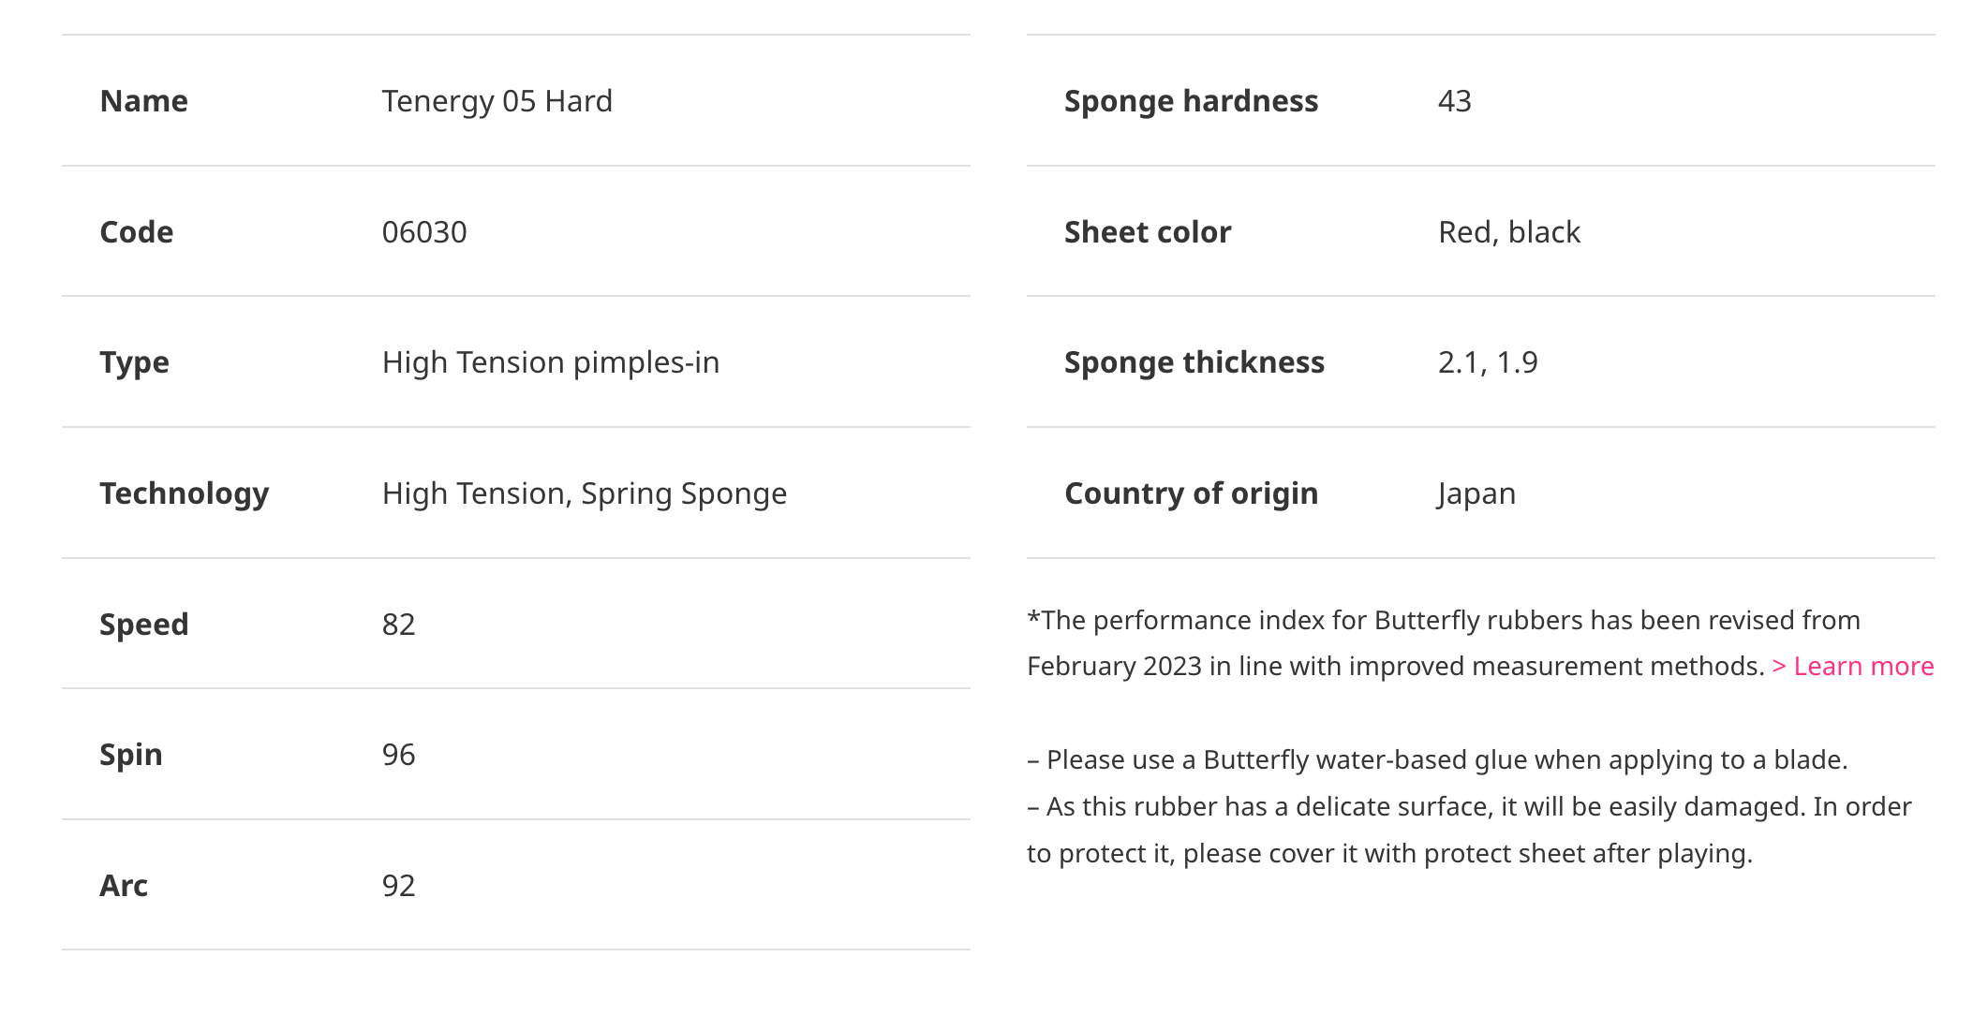Select the Japan country value
Image resolution: width=1973 pixels, height=1030 pixels.
coord(1476,494)
